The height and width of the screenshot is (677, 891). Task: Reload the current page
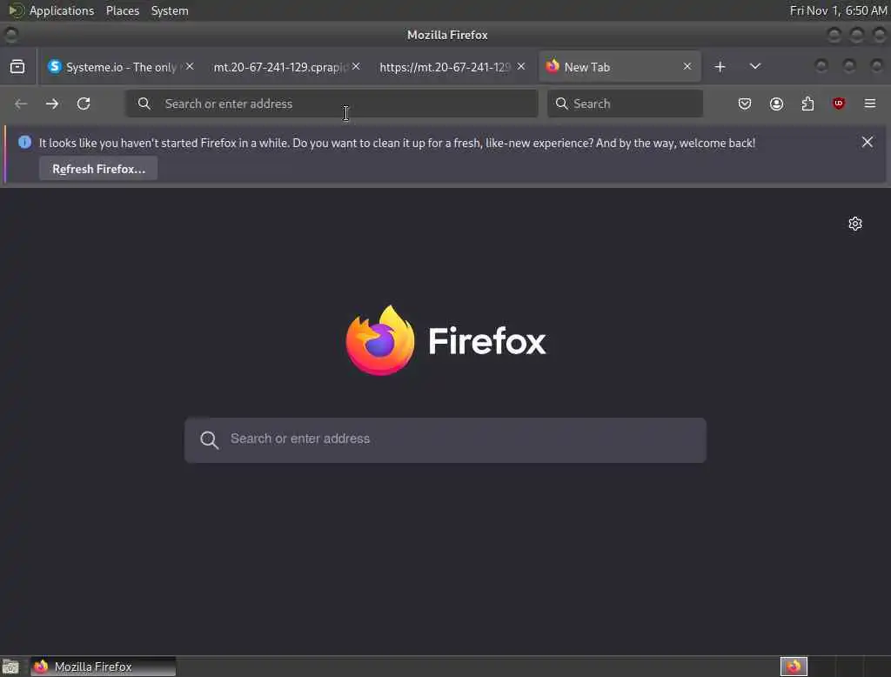click(84, 104)
